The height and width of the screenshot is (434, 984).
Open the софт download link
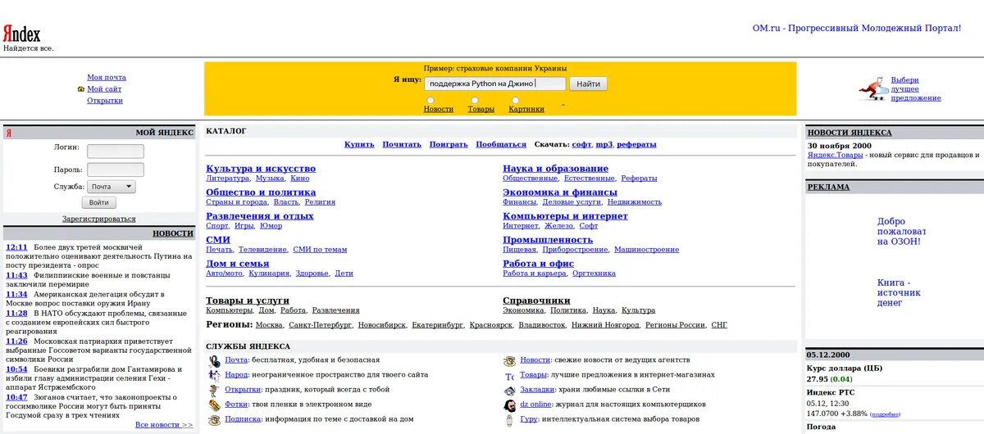(581, 144)
